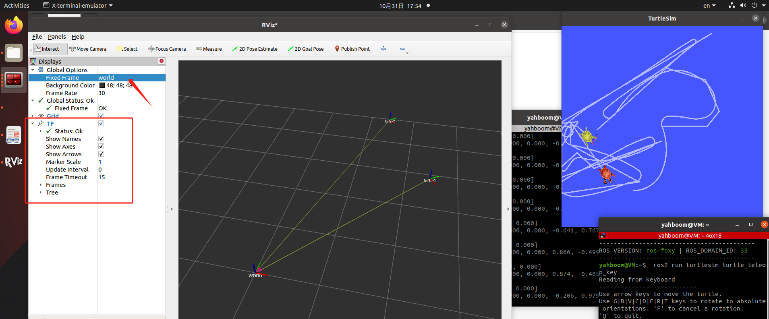Viewport: 769px width, 319px height.
Task: Disable the Show Arrows checkbox
Action: click(x=101, y=154)
